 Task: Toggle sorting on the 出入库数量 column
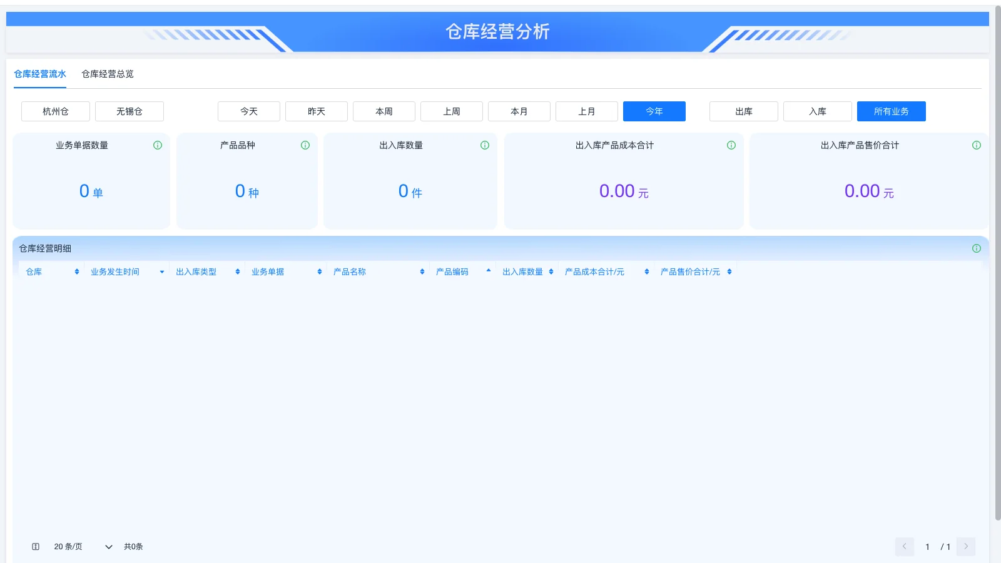551,271
